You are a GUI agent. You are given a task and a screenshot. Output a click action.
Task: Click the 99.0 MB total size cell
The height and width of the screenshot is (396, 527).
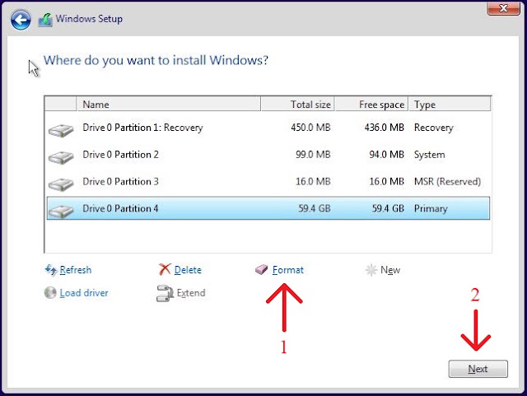tap(313, 155)
